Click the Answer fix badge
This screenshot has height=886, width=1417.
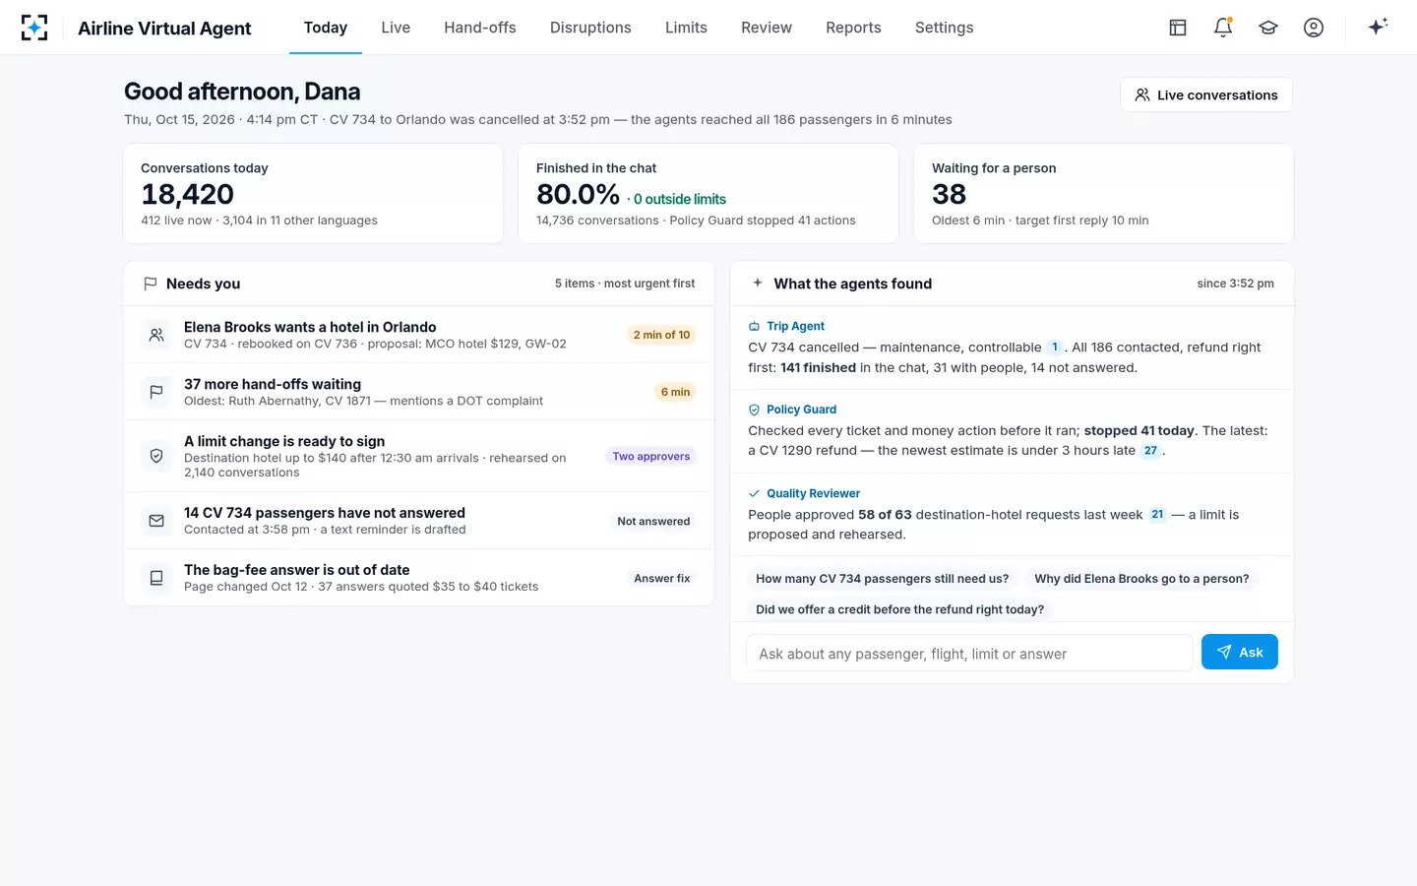tap(662, 578)
